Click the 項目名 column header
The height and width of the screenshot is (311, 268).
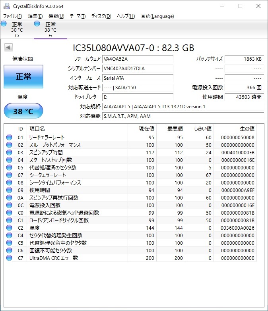(77, 129)
